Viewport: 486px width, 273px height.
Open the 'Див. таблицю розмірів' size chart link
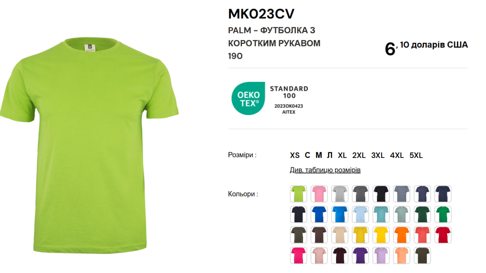(325, 170)
